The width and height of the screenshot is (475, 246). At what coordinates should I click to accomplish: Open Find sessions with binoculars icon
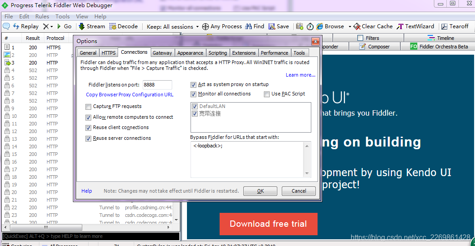click(x=255, y=26)
